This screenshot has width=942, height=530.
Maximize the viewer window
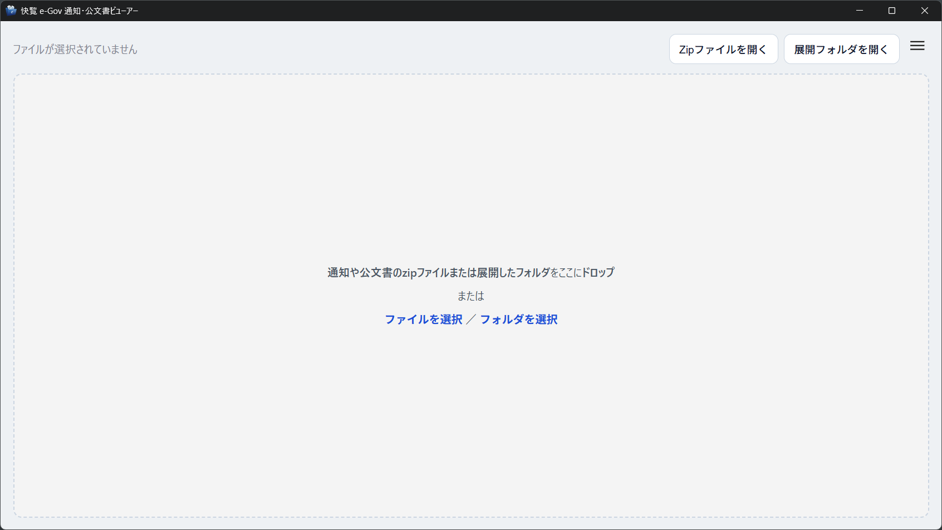point(891,11)
